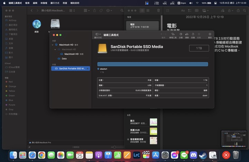Open the Finder action (more) dropdown

(x=109, y=10)
